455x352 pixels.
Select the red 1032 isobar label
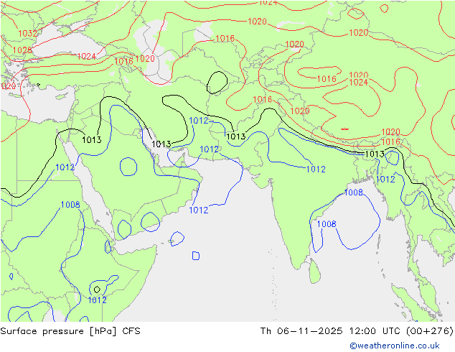27,33
